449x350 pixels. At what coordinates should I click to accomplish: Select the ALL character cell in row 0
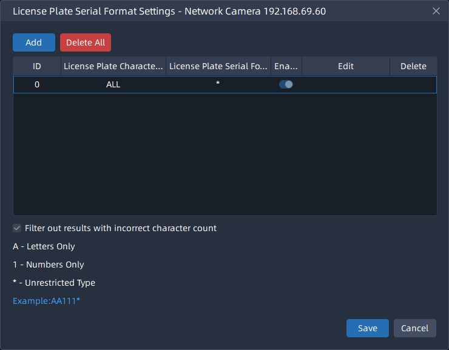point(113,84)
